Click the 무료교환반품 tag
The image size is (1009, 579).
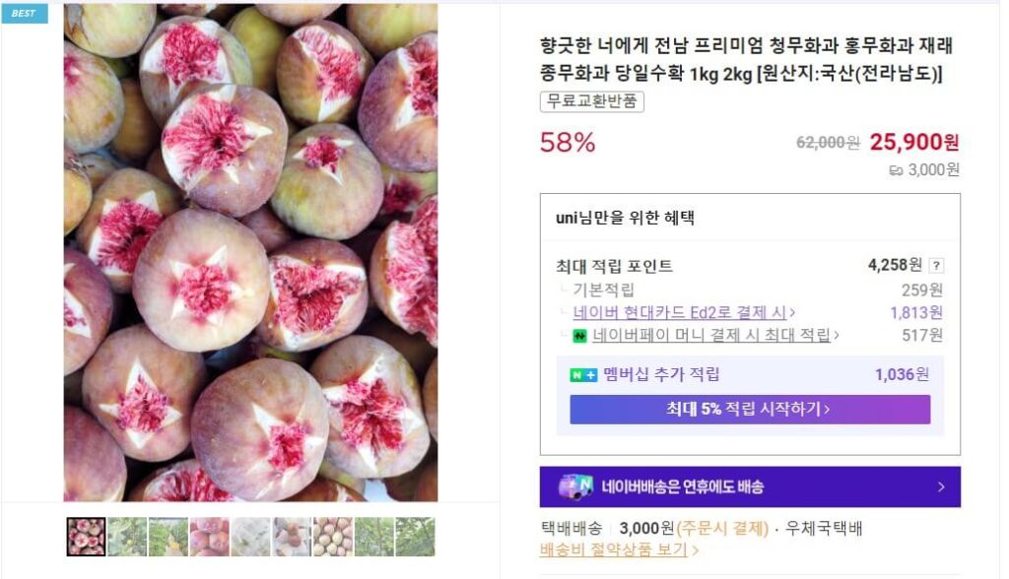coord(592,101)
